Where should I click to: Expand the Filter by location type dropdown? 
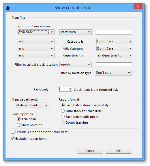click(113, 73)
